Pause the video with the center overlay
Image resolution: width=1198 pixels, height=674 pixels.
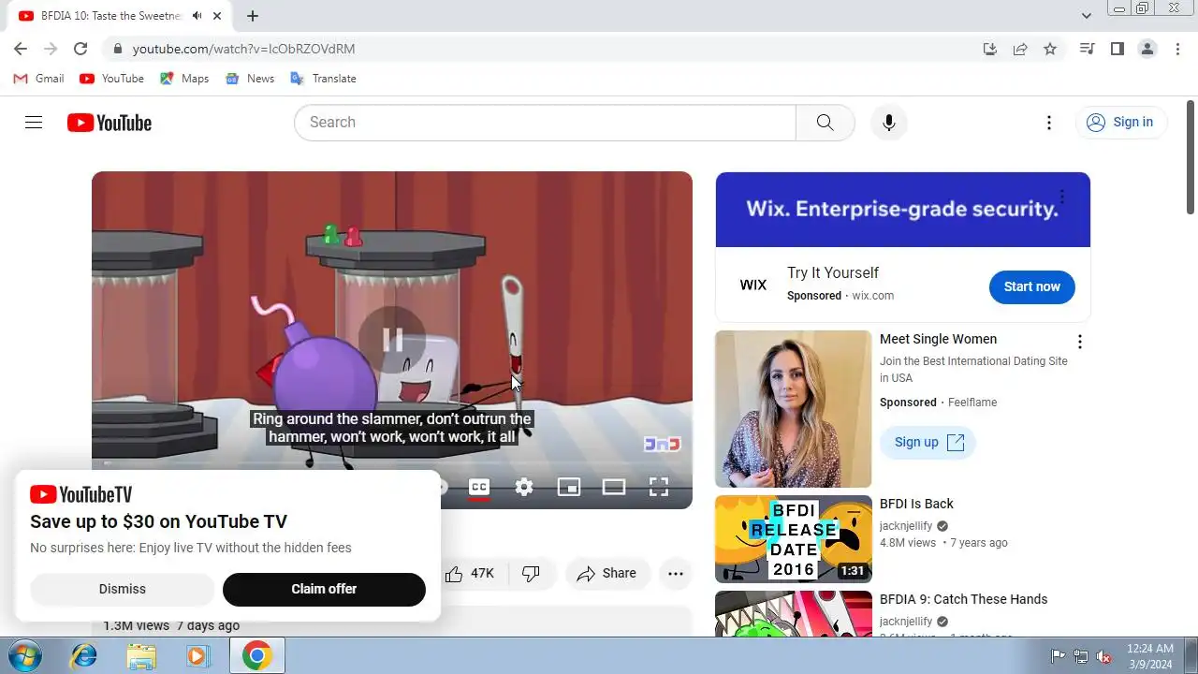coord(392,340)
